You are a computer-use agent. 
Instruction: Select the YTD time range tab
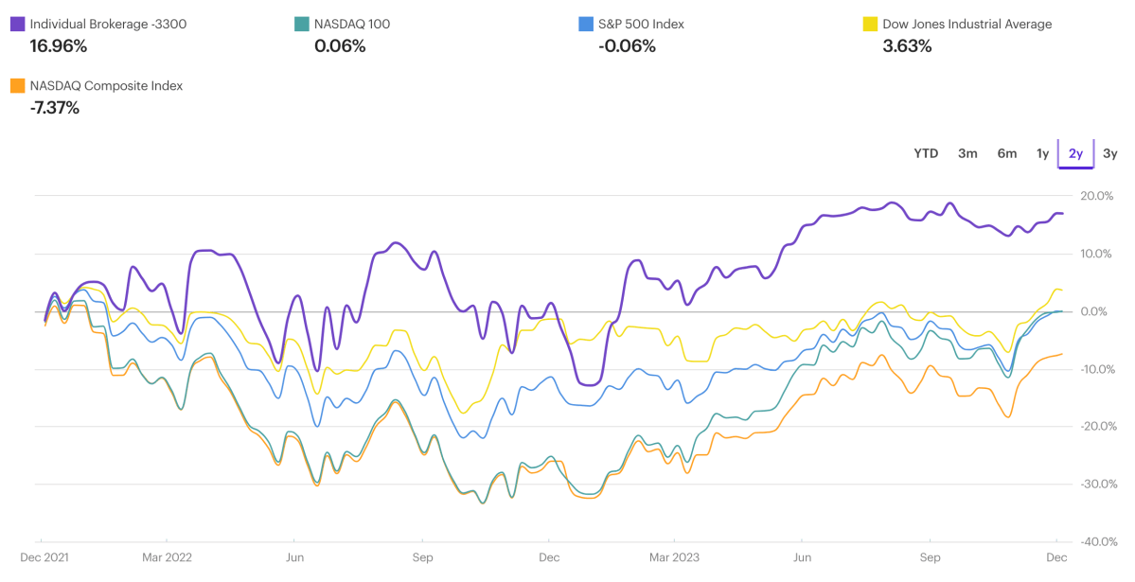(x=926, y=153)
